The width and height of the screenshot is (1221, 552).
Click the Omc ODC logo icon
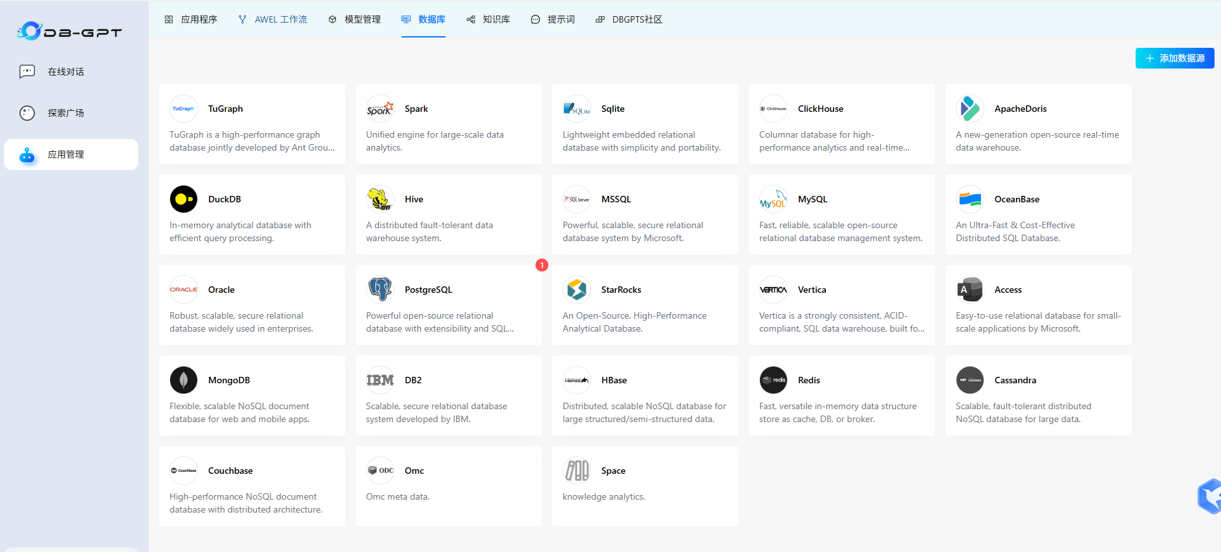tap(380, 471)
